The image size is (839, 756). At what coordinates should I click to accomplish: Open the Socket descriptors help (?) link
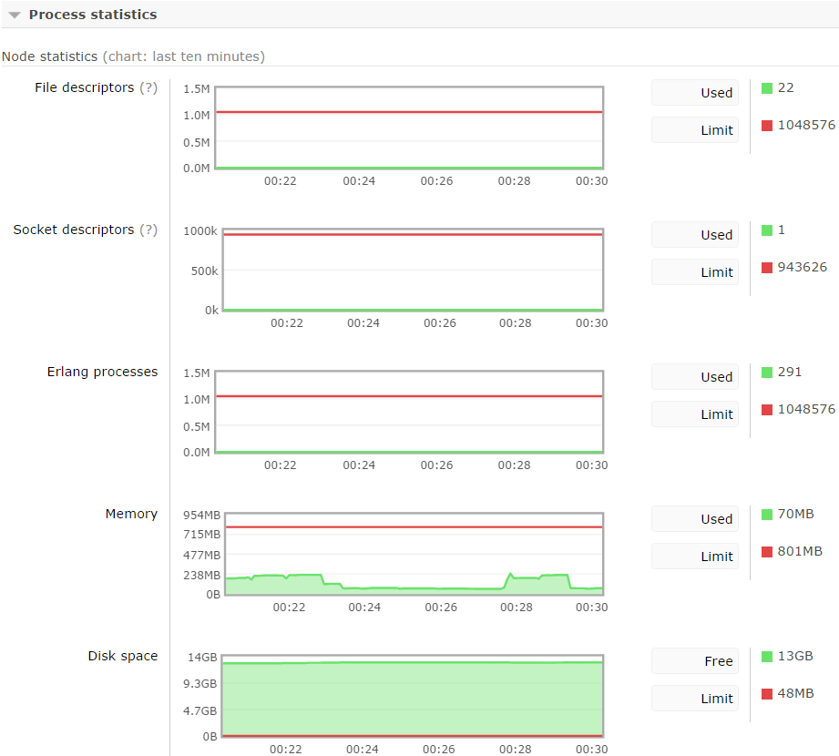pyautogui.click(x=148, y=230)
